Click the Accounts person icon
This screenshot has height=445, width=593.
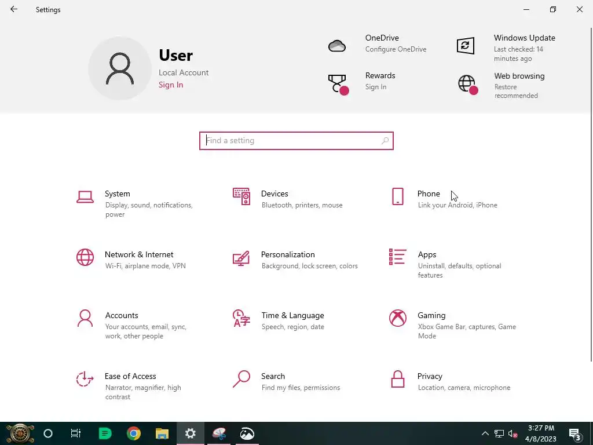click(85, 318)
